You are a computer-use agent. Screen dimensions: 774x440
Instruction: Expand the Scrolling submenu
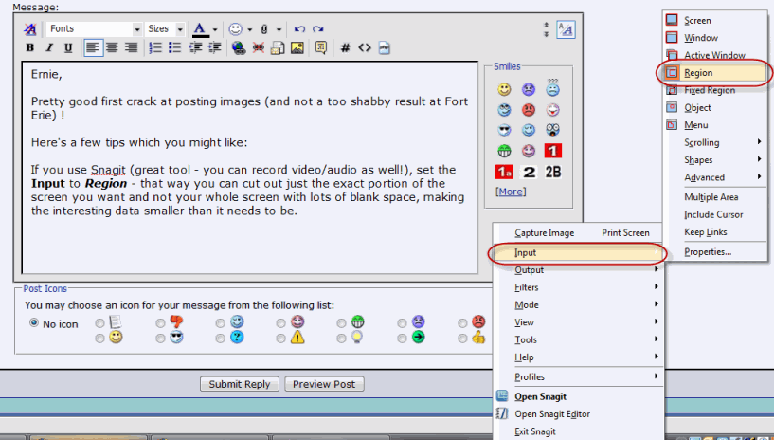[x=714, y=143]
